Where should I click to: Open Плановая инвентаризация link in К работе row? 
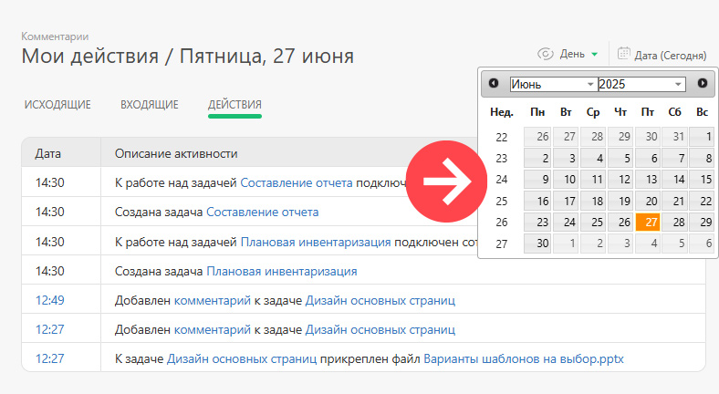pyautogui.click(x=316, y=242)
